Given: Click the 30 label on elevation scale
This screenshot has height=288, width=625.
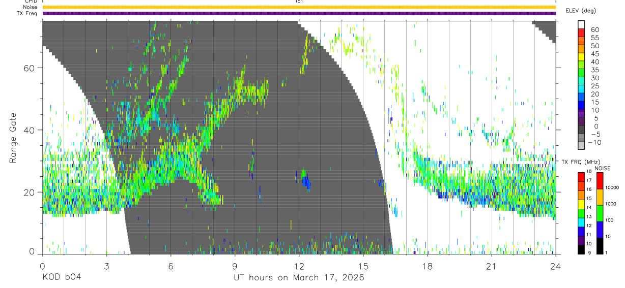Looking at the screenshot, I should click(x=594, y=78).
